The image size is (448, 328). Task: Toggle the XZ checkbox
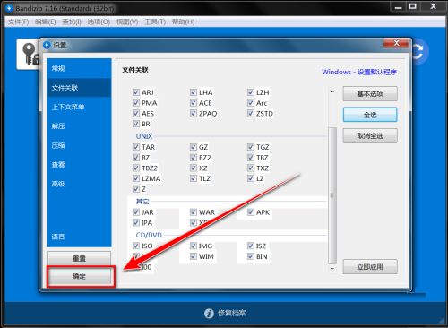tap(194, 168)
